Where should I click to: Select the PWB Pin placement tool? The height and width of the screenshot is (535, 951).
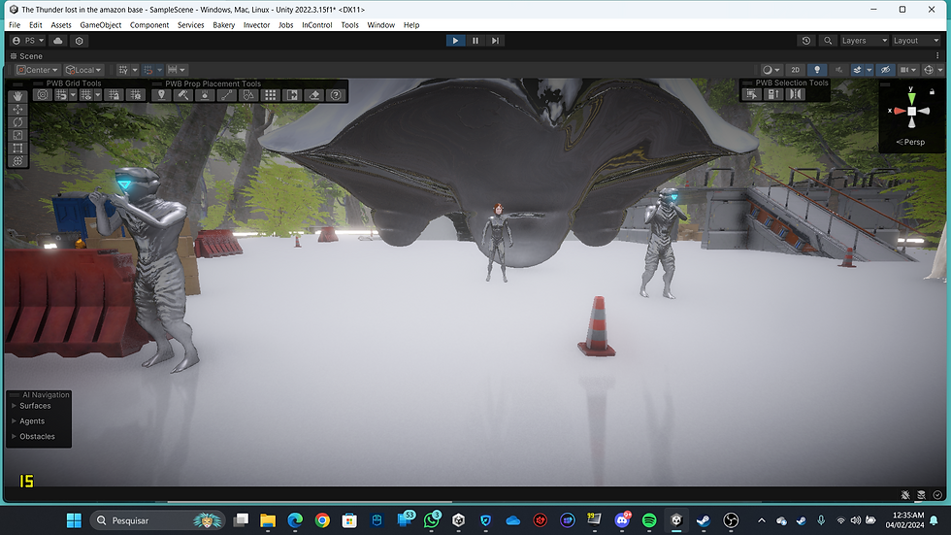click(161, 94)
